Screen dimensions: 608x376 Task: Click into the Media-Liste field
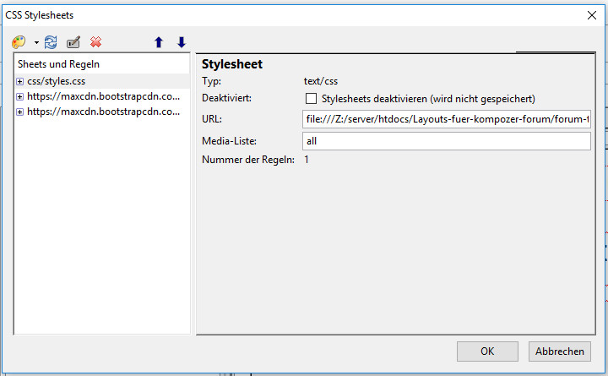[447, 141]
